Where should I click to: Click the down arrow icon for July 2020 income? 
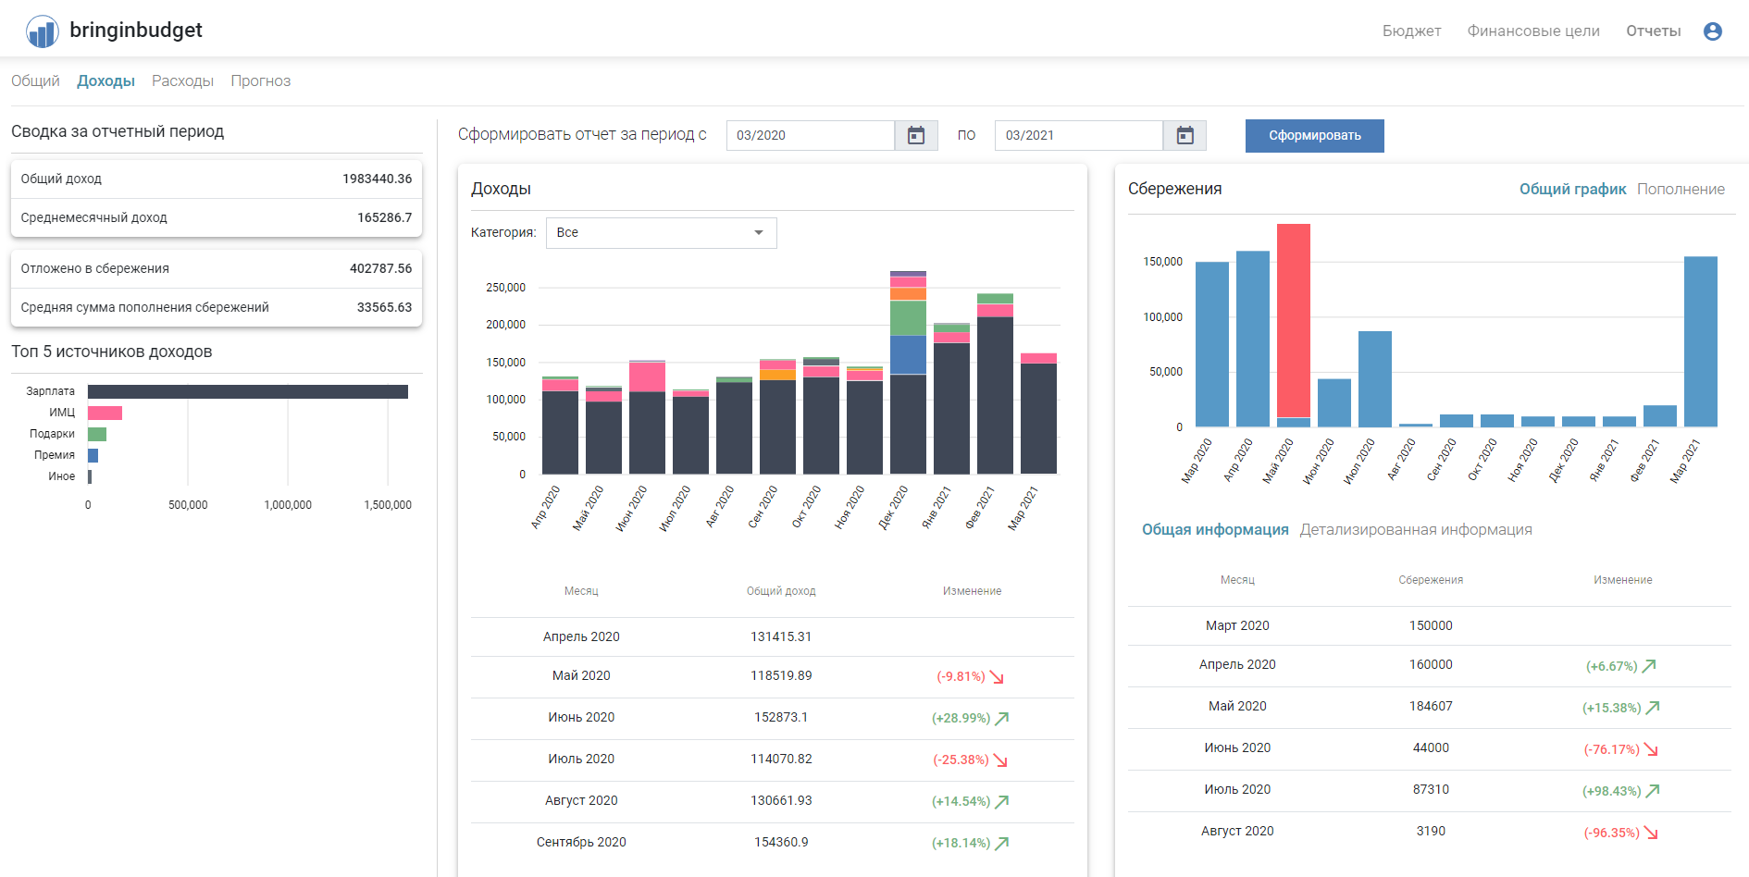click(1000, 760)
